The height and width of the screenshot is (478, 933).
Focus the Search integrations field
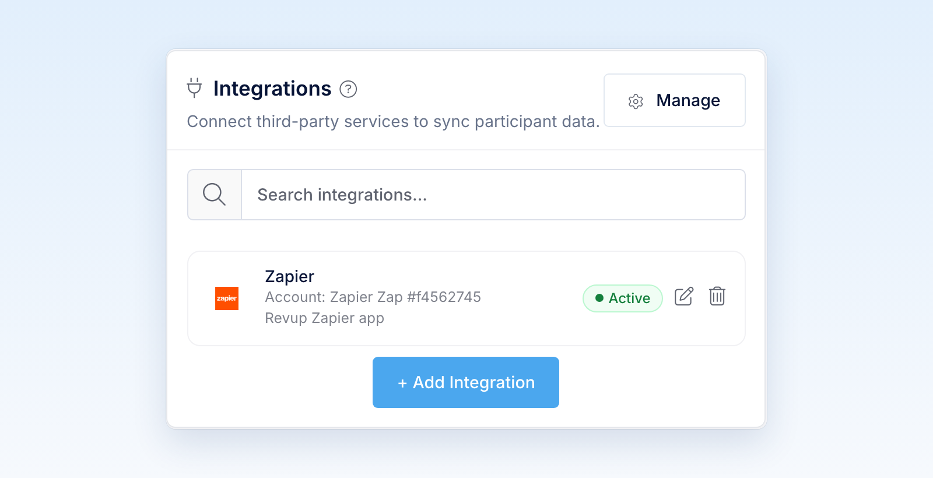(493, 195)
